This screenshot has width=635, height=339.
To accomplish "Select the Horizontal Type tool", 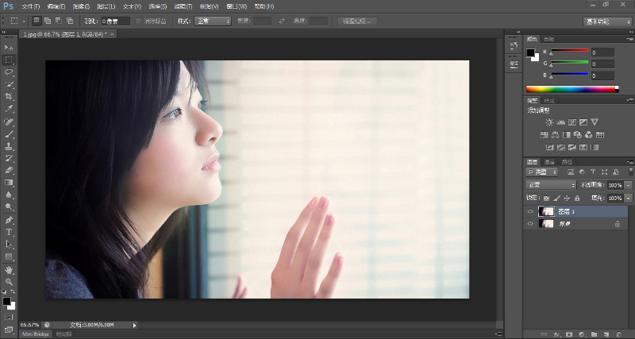I will click(10, 232).
